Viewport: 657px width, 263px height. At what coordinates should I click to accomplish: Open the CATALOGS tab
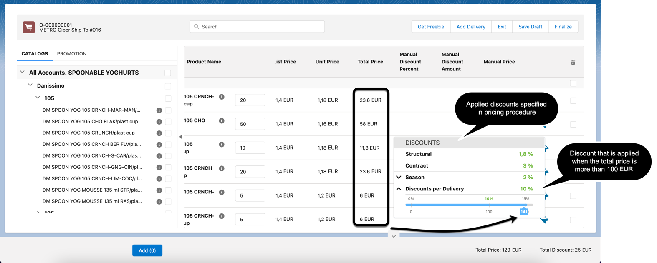pyautogui.click(x=35, y=54)
